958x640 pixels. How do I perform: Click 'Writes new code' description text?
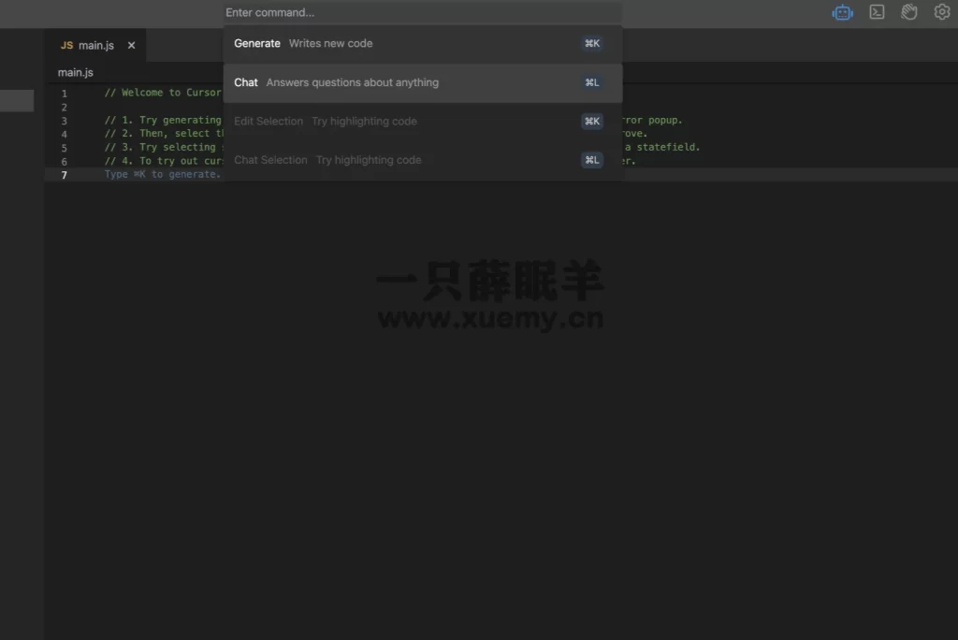coord(330,43)
